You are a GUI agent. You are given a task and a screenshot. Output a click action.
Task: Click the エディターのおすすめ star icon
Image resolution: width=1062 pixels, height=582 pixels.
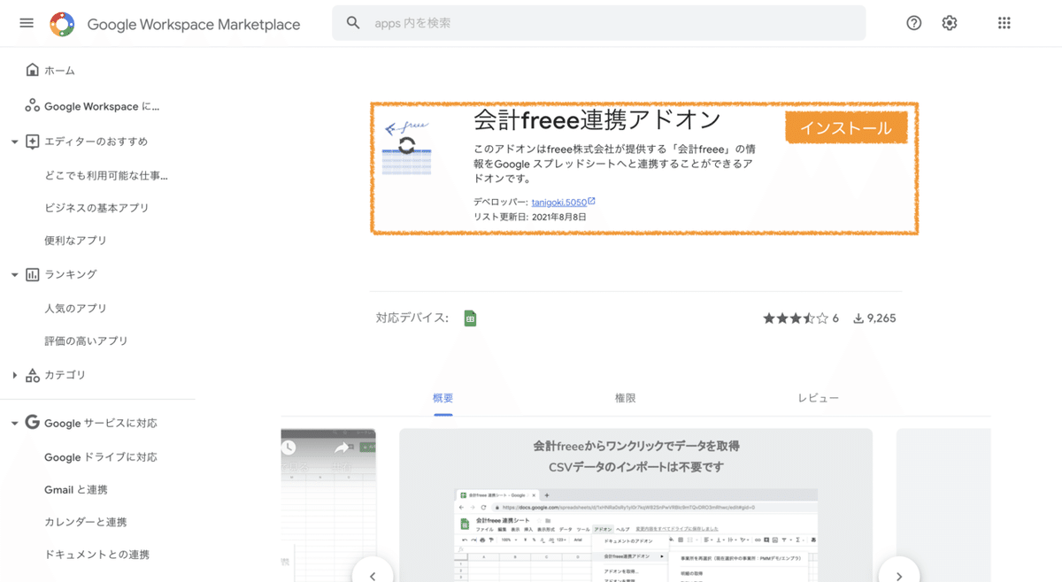(33, 142)
